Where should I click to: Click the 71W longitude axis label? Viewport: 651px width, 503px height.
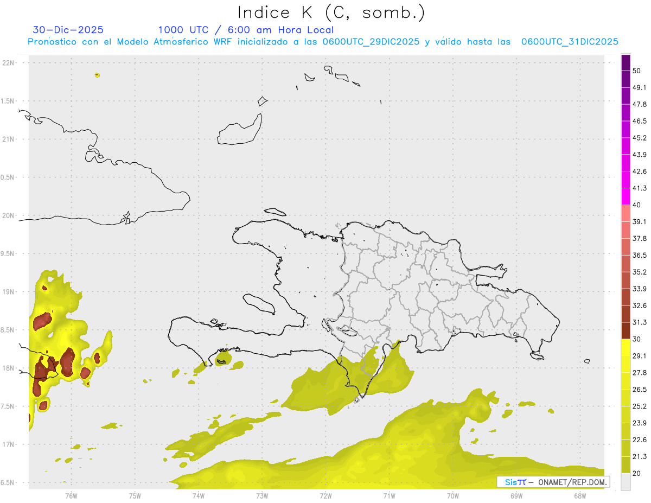[x=389, y=496]
